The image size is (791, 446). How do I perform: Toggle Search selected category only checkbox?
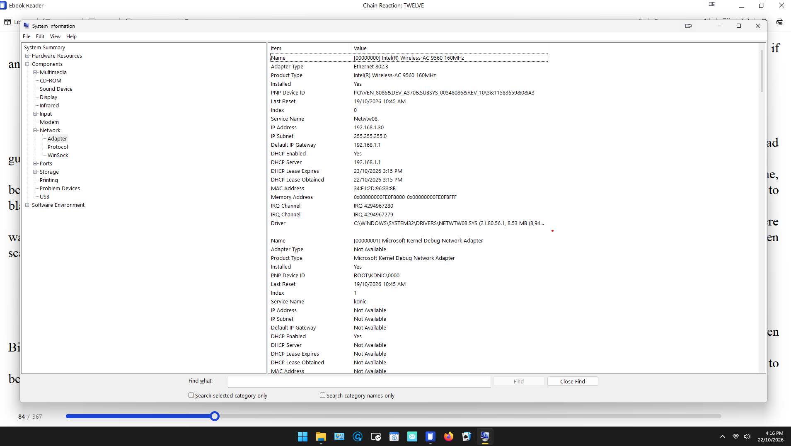191,395
